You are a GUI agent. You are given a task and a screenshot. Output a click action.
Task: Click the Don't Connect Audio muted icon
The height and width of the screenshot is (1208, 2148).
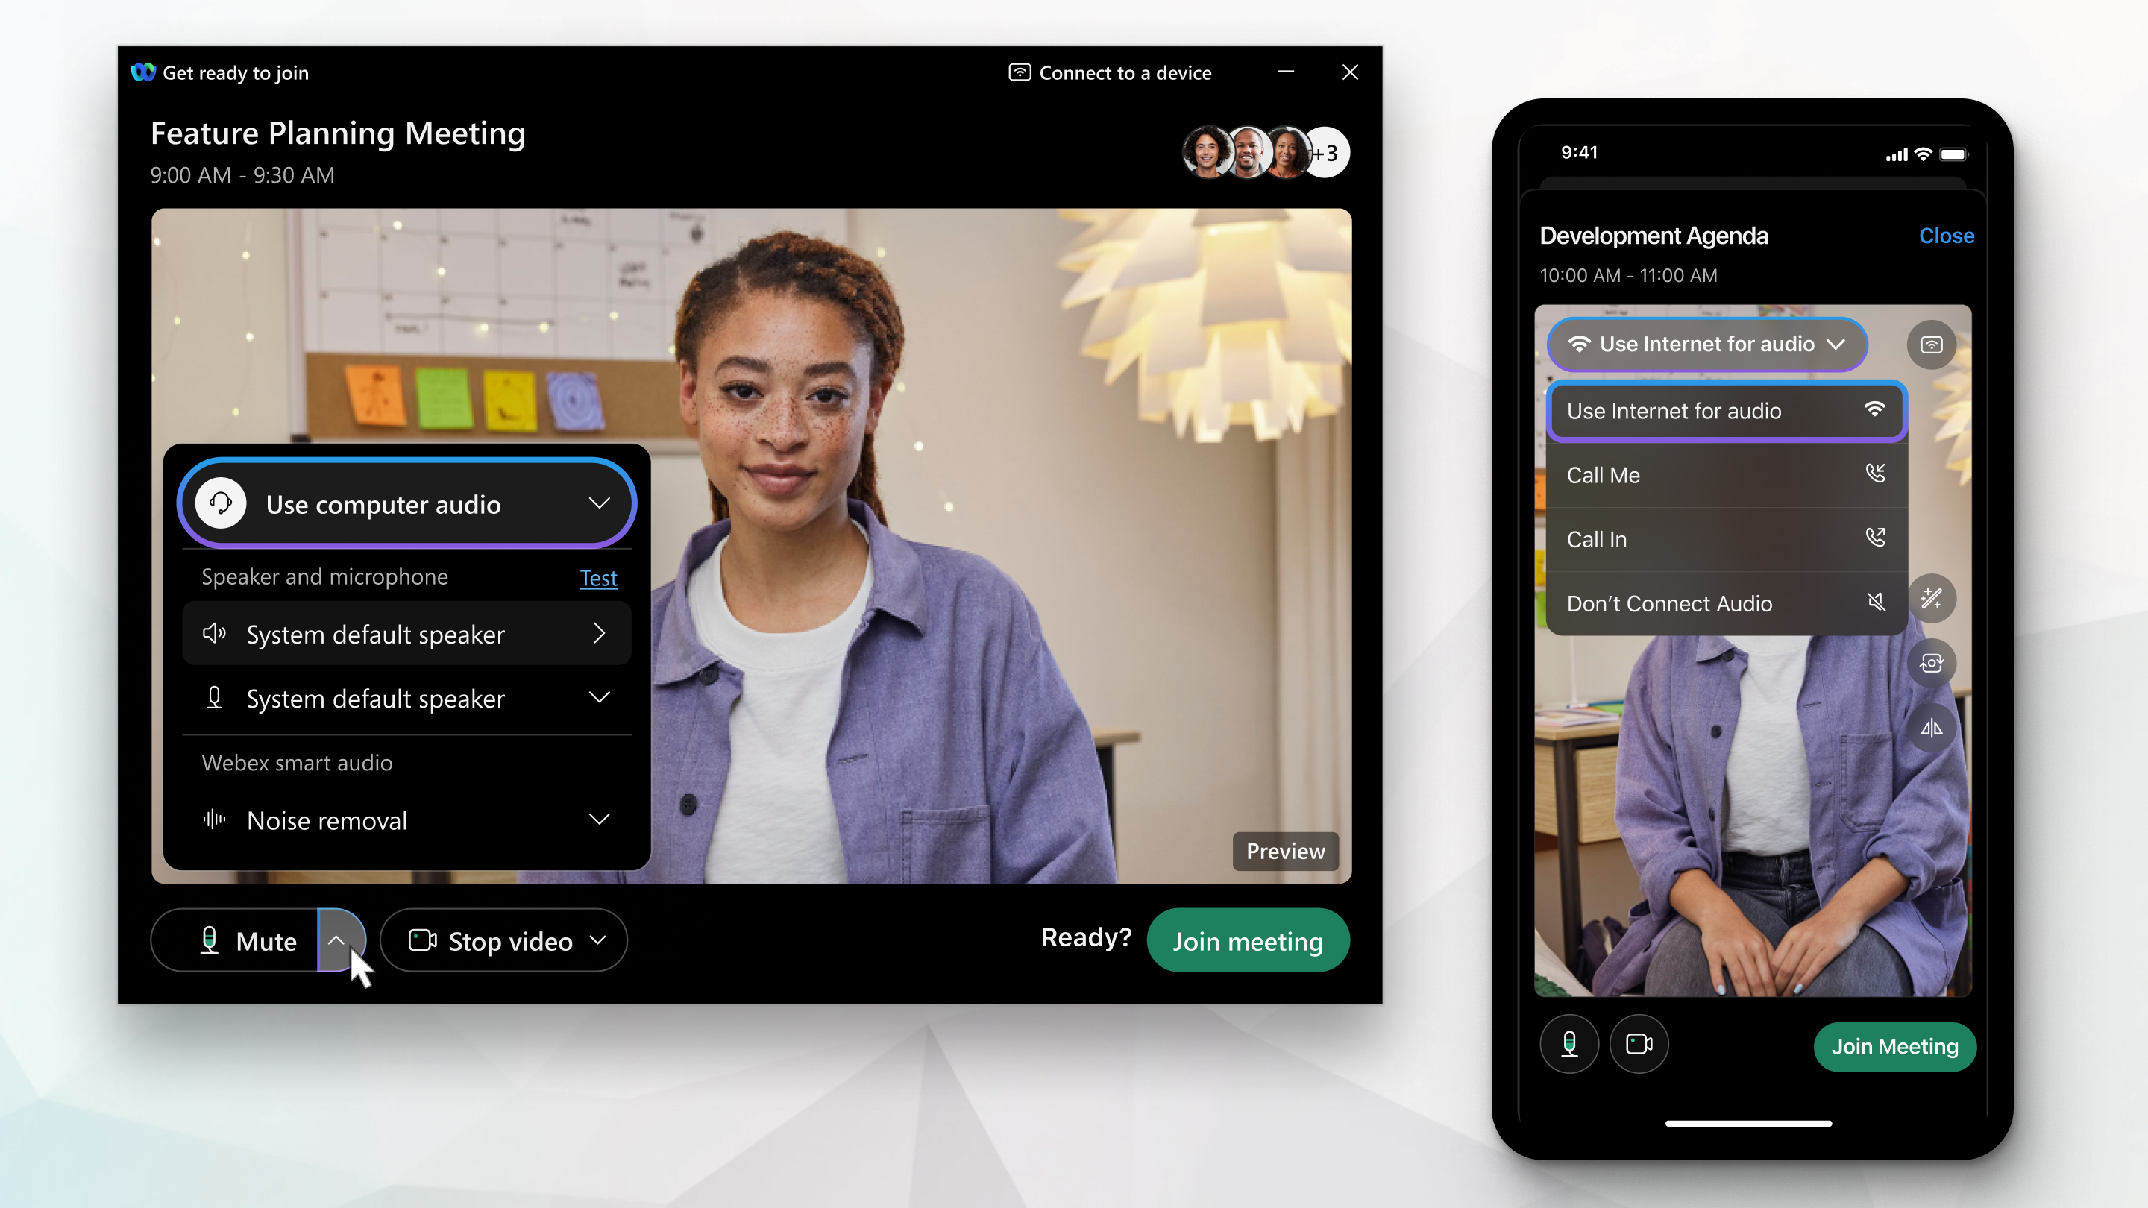point(1874,602)
